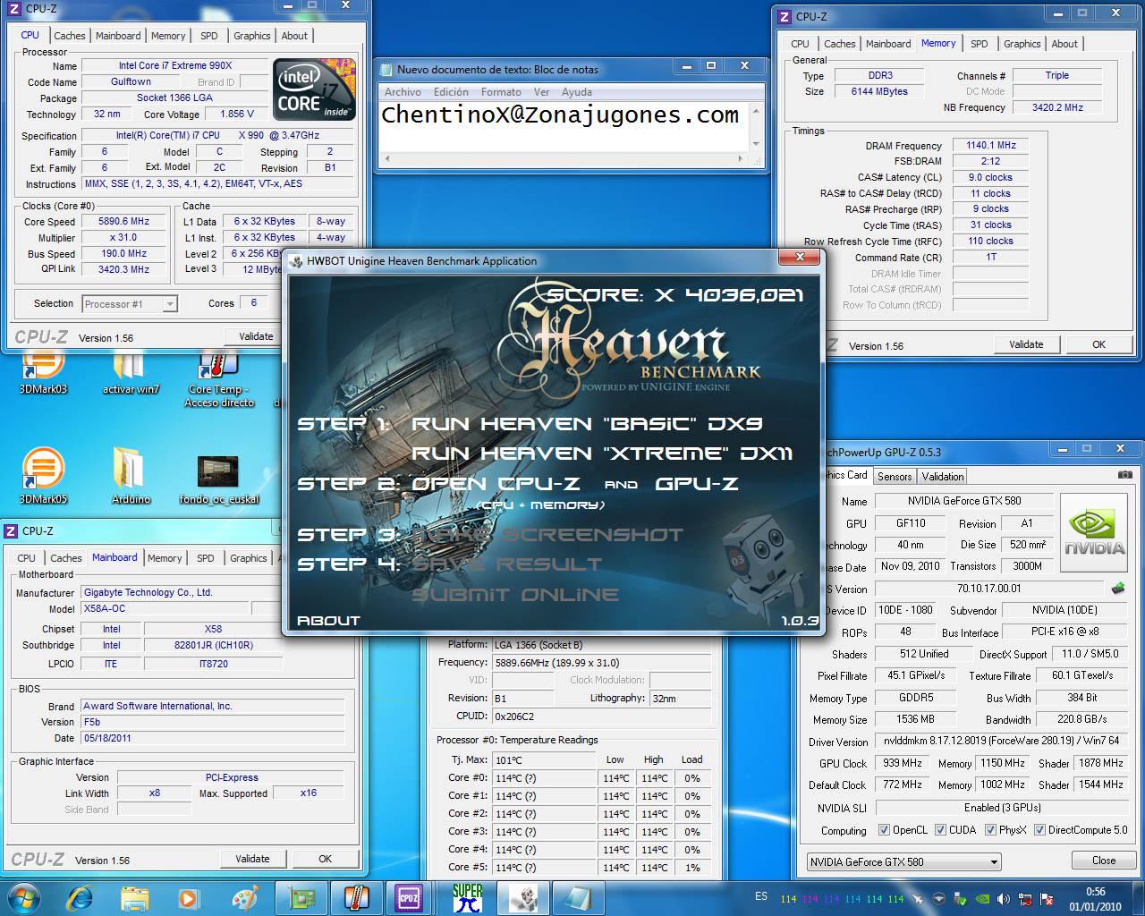Screen dimensions: 1145x916
Task: Open the Edición menu in Notepad
Action: [x=451, y=92]
